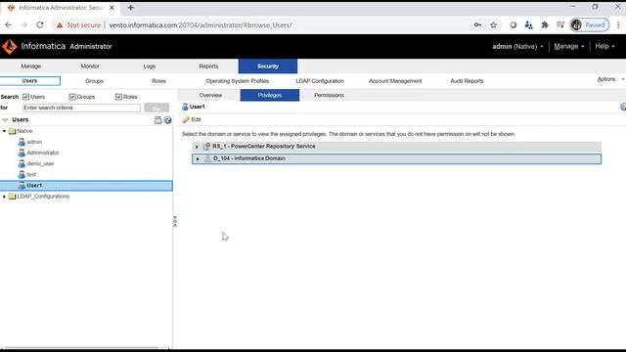The image size is (626, 352).
Task: Open Audit Reports
Action: coord(467,81)
